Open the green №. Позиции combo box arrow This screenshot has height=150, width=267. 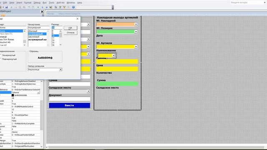point(136,32)
